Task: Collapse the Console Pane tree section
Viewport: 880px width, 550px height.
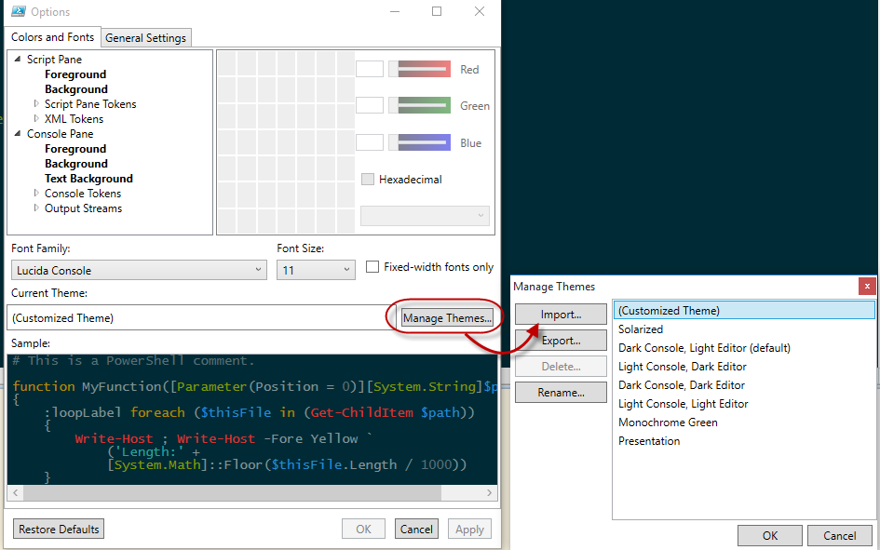Action: [x=19, y=134]
